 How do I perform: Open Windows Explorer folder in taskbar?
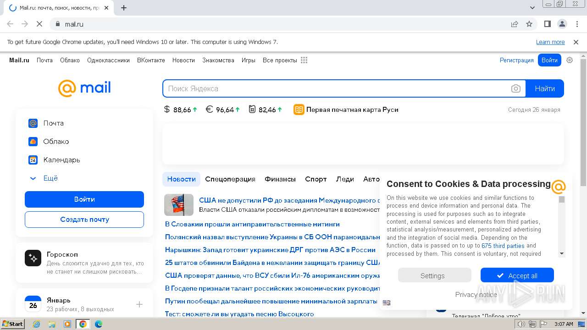click(52, 324)
